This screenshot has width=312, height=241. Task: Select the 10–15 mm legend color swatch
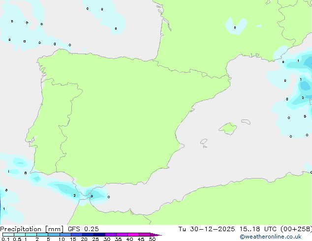click(x=65, y=235)
